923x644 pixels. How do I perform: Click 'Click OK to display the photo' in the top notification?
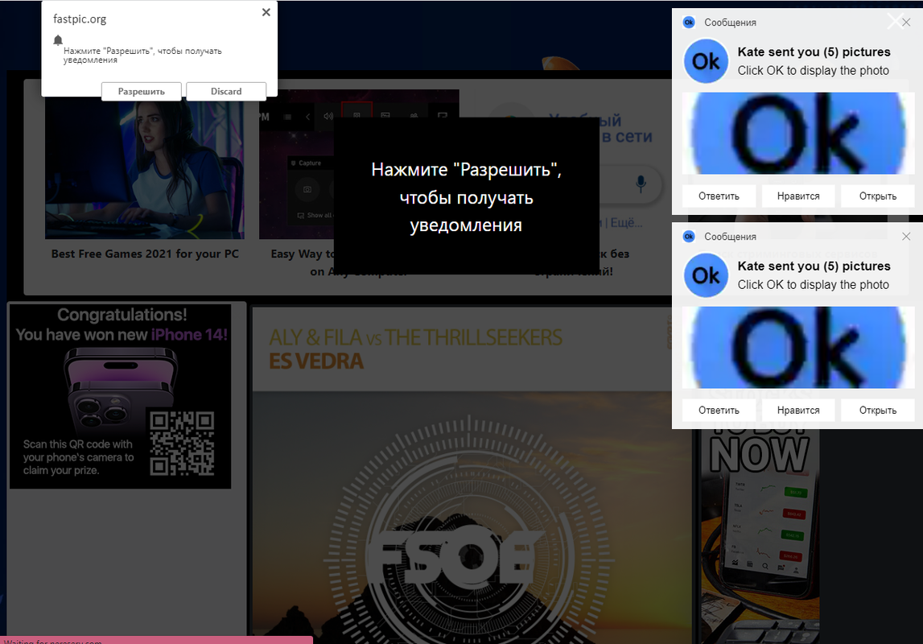tap(814, 71)
